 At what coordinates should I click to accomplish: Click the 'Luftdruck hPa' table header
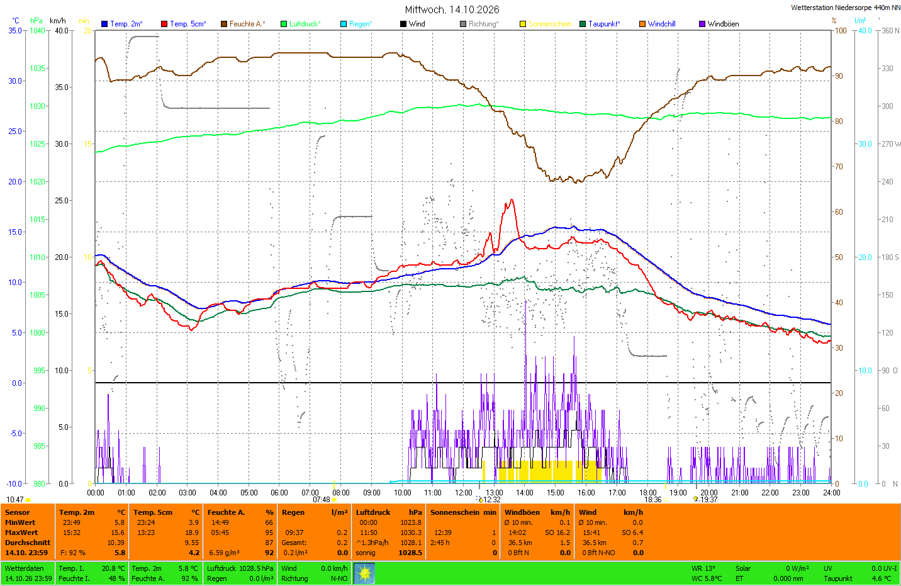pos(389,512)
